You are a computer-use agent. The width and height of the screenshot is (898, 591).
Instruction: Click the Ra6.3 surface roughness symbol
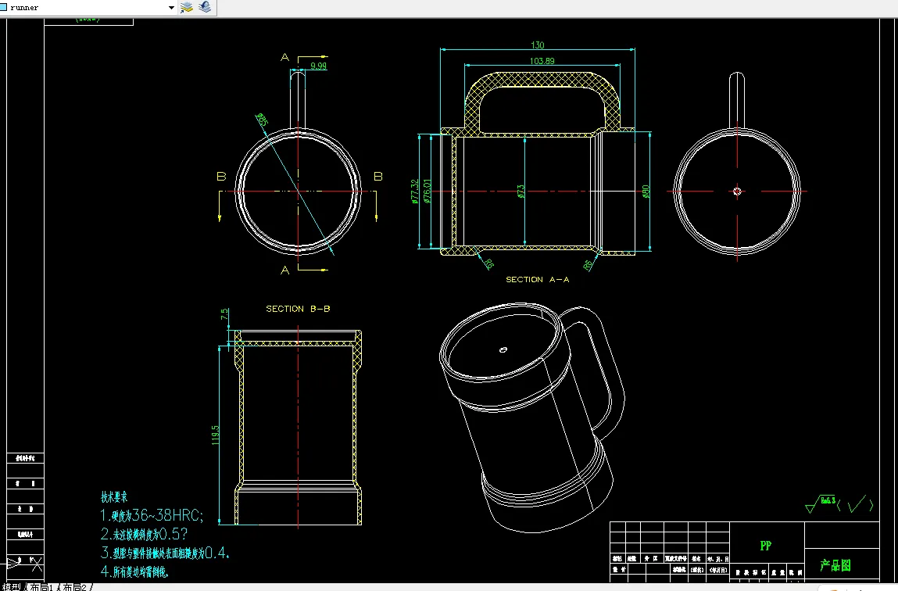point(821,503)
